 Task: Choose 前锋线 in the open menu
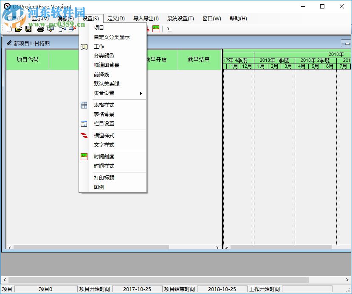pyautogui.click(x=102, y=74)
